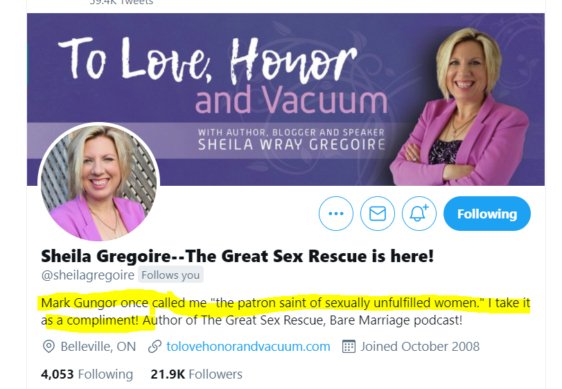Open the three-dot more options menu
Screen dimensions: 562x389
[336, 214]
